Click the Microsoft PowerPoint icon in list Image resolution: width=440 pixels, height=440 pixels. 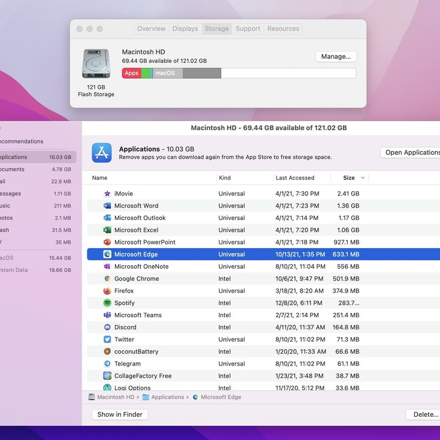pos(107,242)
